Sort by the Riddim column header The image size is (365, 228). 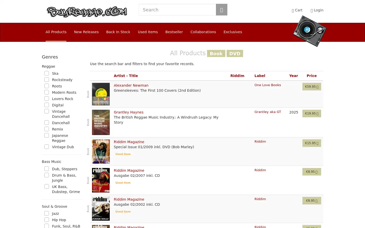[x=237, y=76]
